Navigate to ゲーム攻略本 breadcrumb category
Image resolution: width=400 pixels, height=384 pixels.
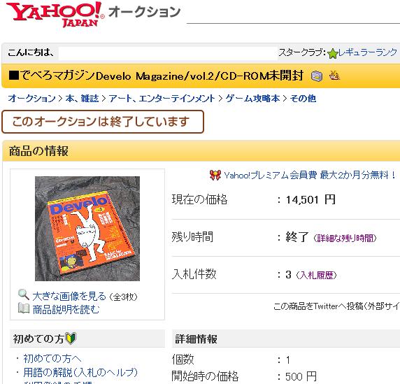[x=252, y=98]
